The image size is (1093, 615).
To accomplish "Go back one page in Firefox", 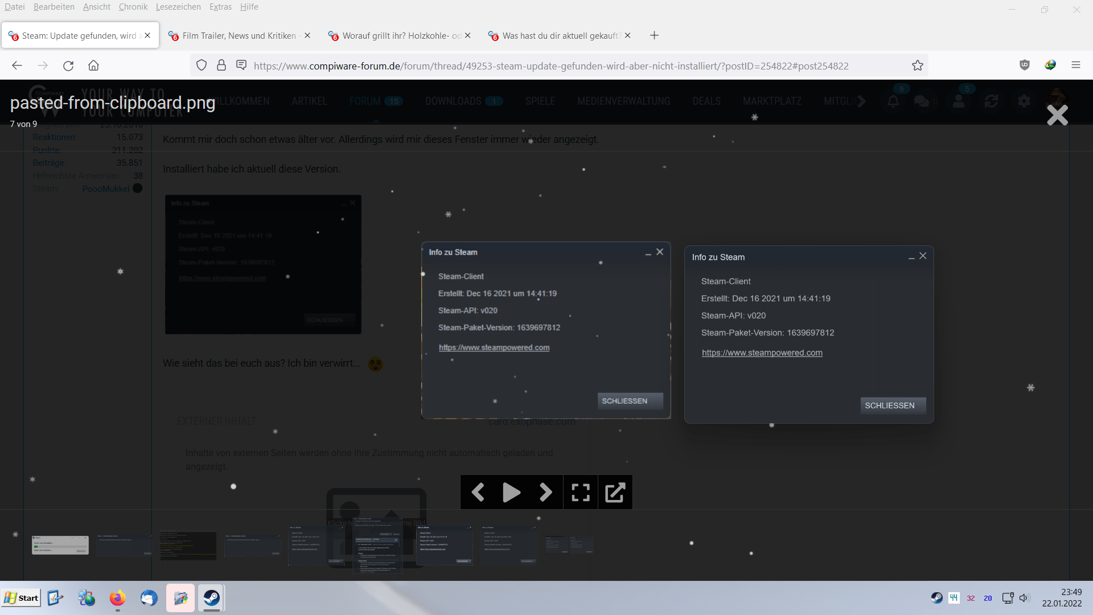I will click(x=17, y=65).
